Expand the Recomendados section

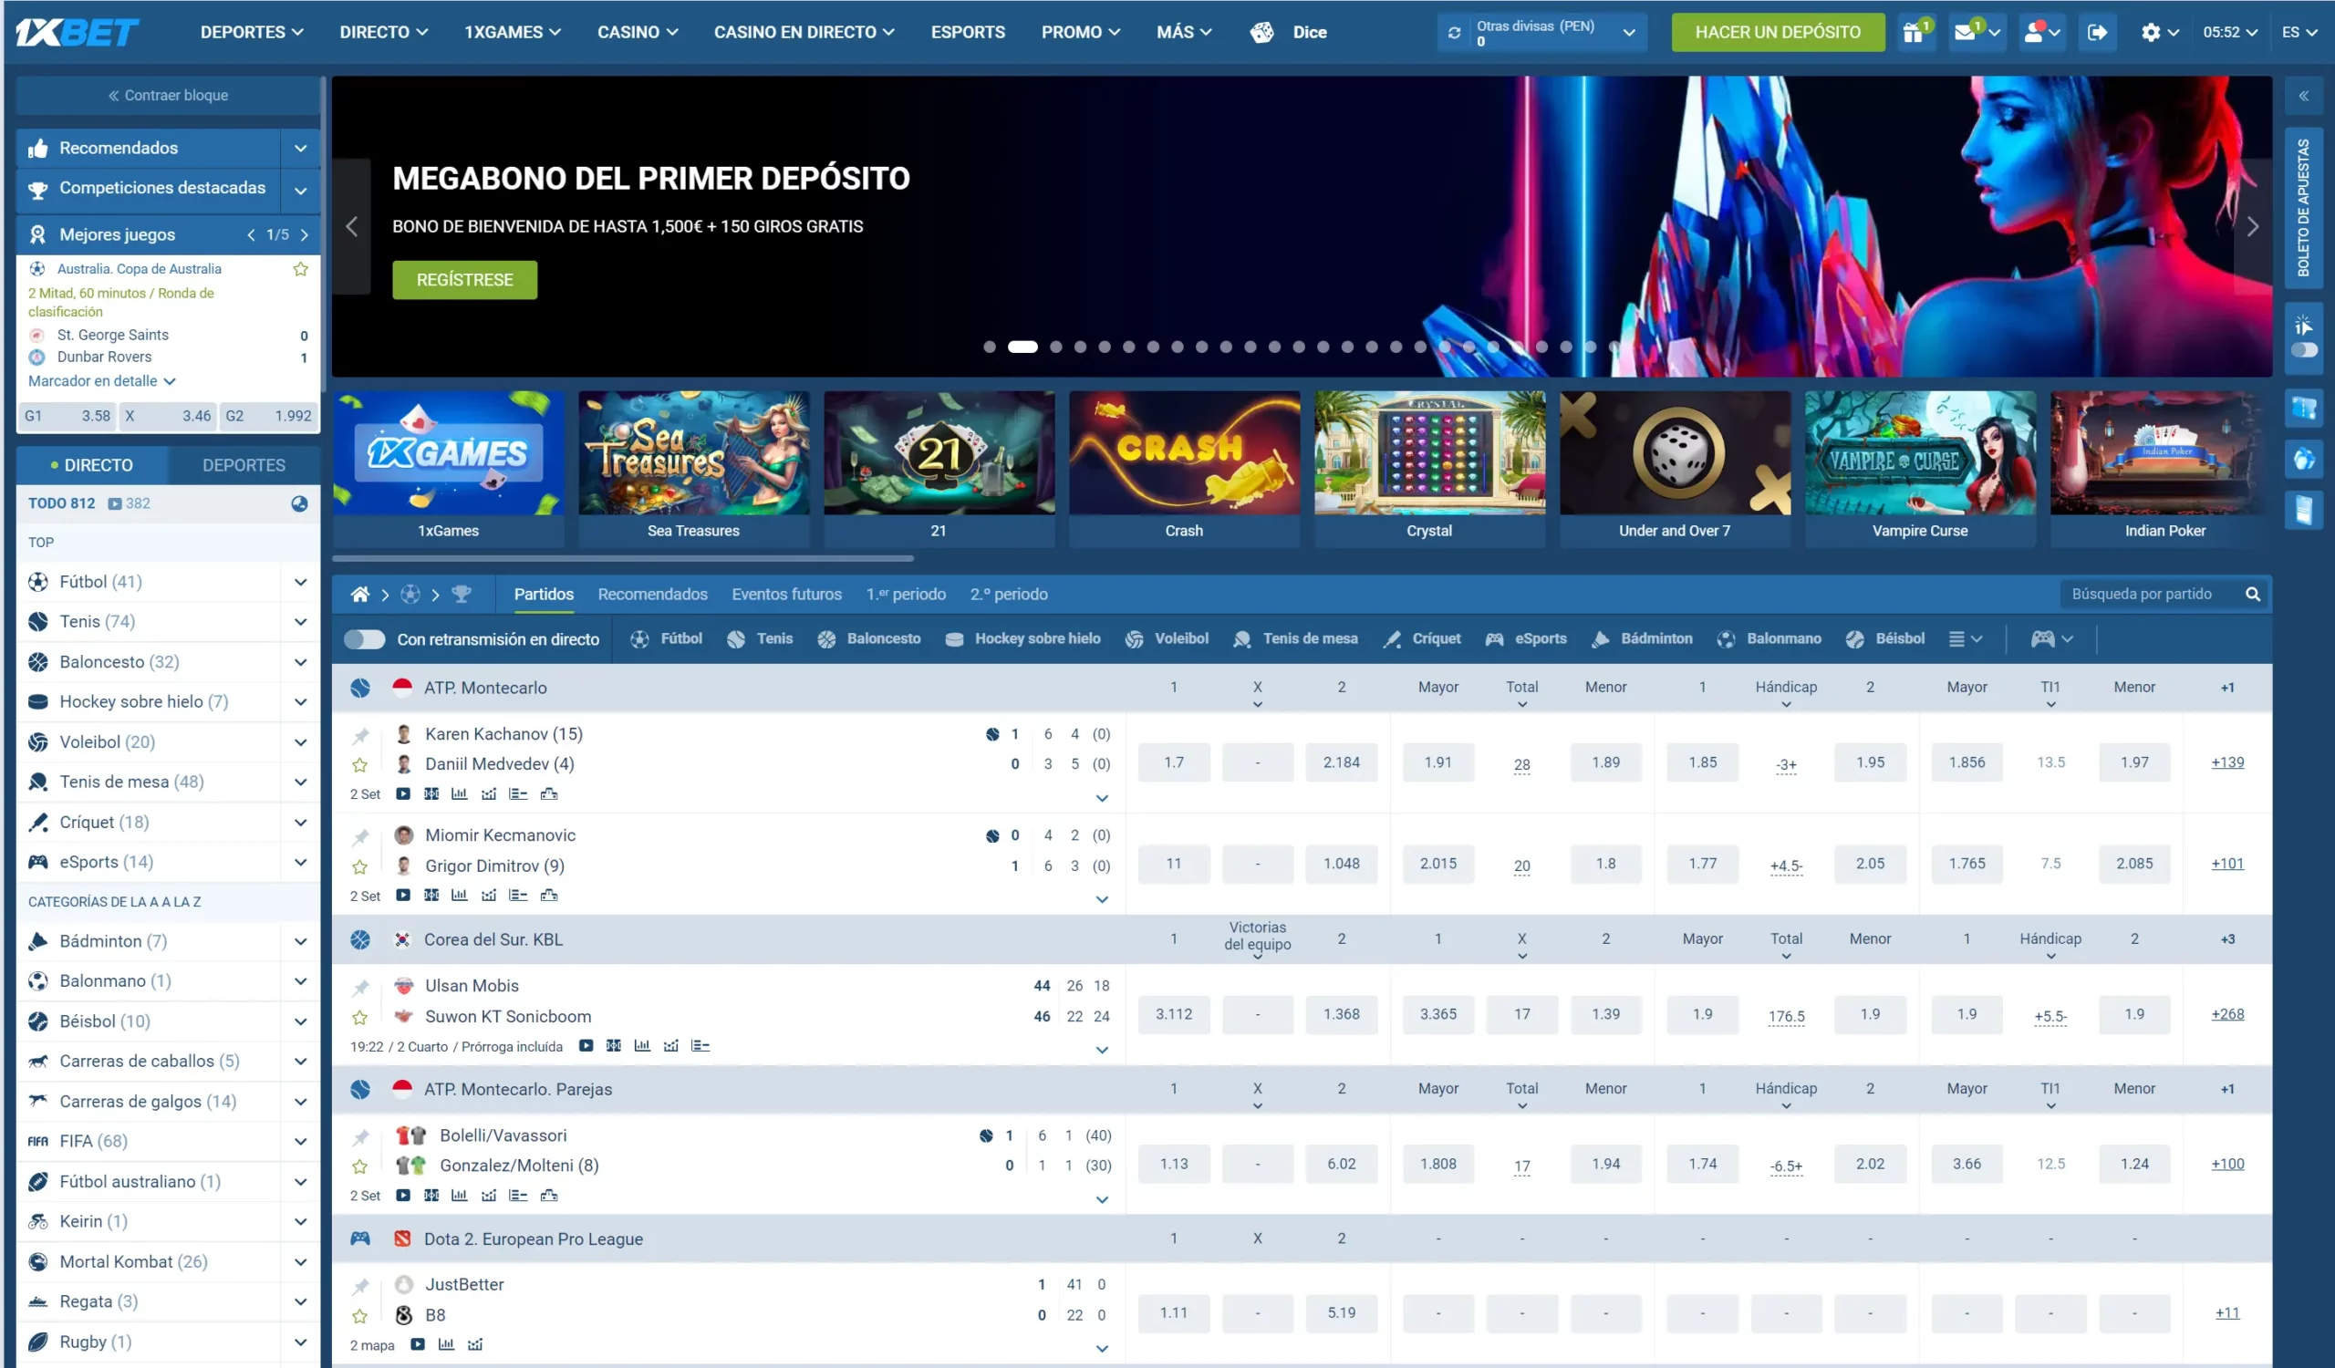(x=300, y=148)
